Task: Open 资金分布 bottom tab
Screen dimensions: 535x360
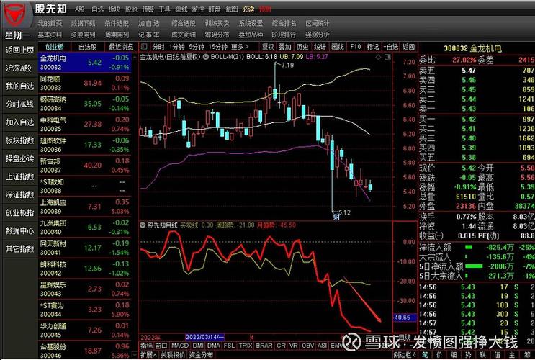Action: tap(201, 355)
